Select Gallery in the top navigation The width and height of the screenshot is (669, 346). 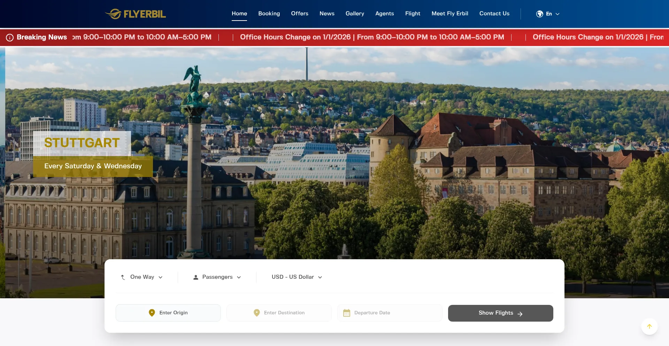(355, 14)
